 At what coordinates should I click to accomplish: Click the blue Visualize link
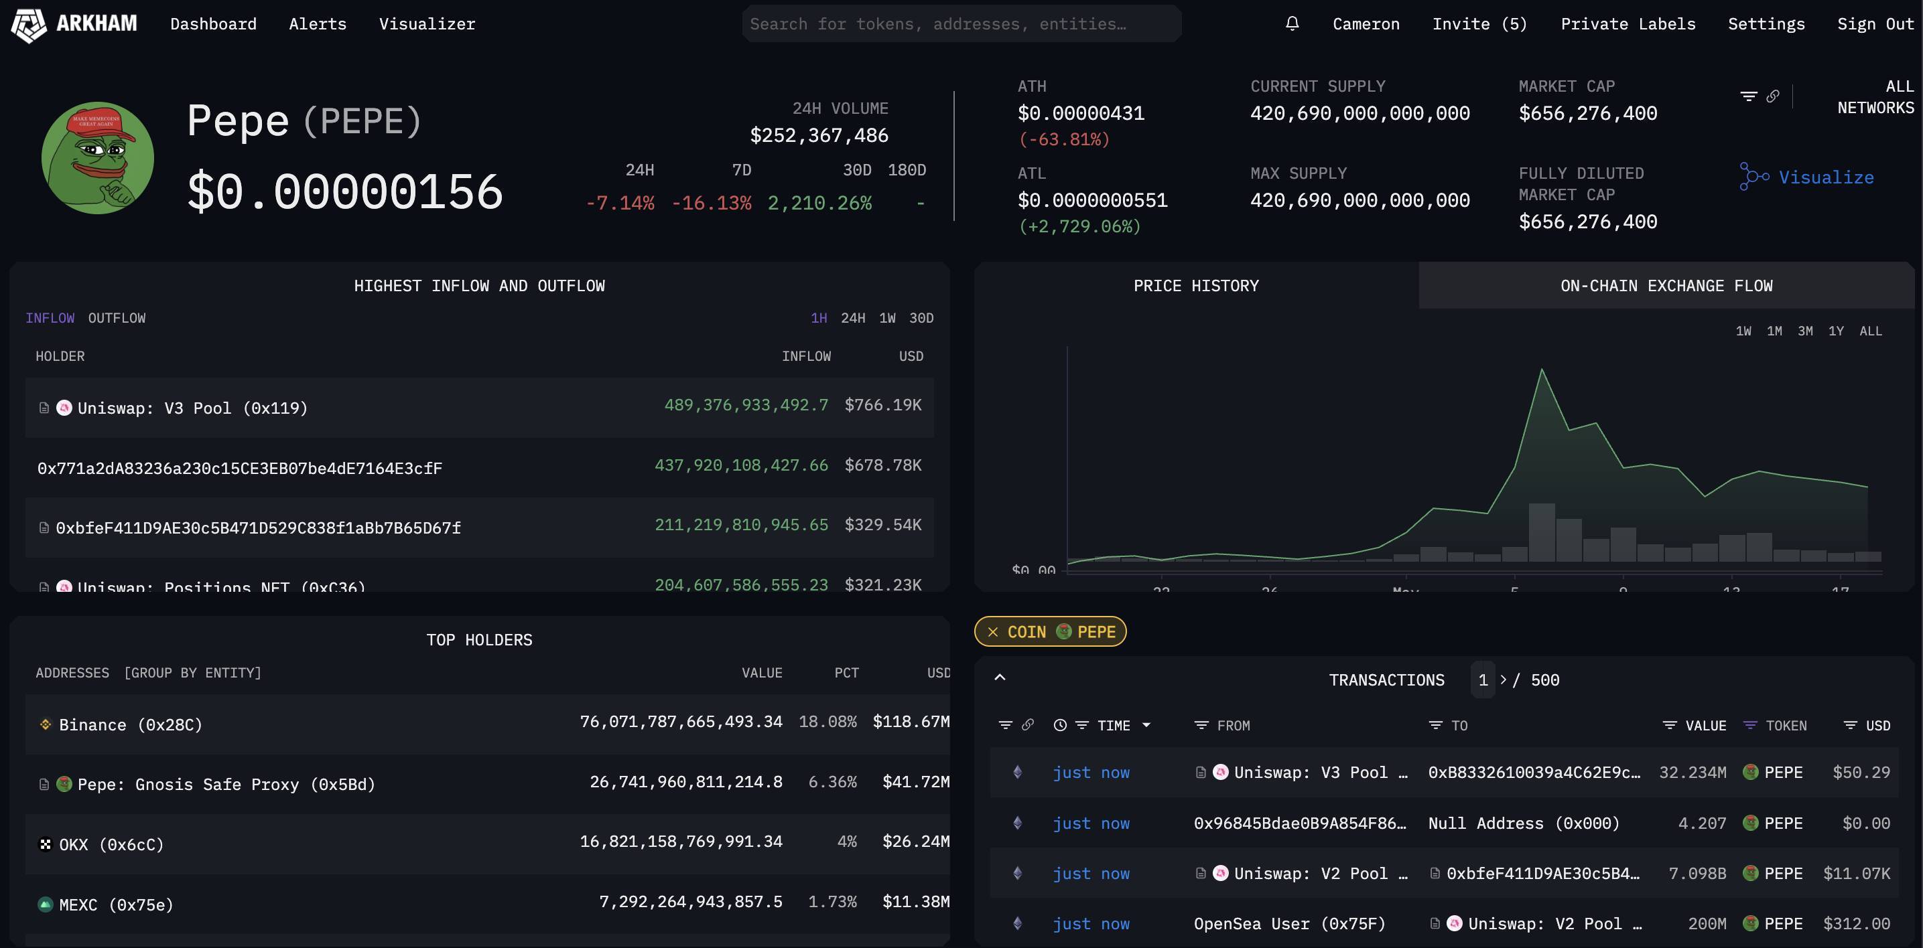[1826, 177]
